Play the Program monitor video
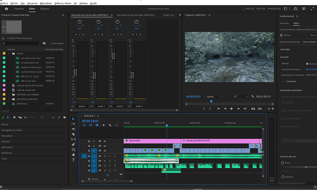This screenshot has height=190, width=317. (232, 109)
